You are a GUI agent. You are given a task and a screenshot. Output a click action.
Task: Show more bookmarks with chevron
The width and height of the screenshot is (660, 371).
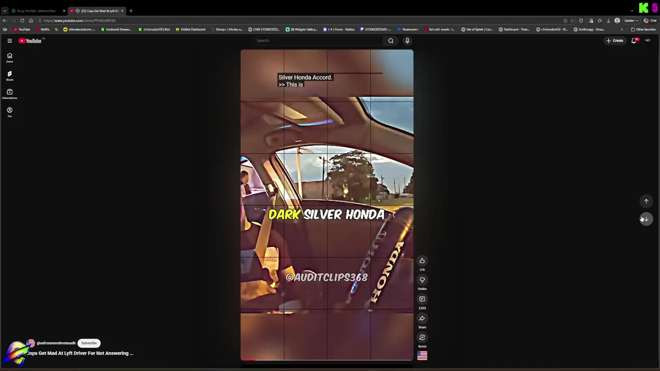pos(622,29)
